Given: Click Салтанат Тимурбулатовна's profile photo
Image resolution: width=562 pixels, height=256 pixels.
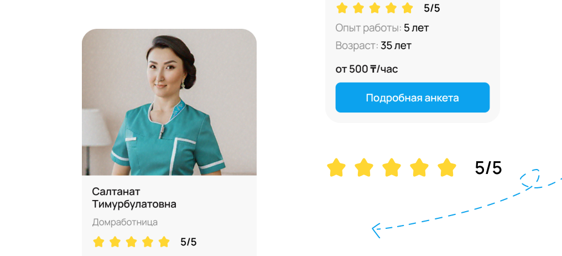Looking at the screenshot, I should 169,102.
